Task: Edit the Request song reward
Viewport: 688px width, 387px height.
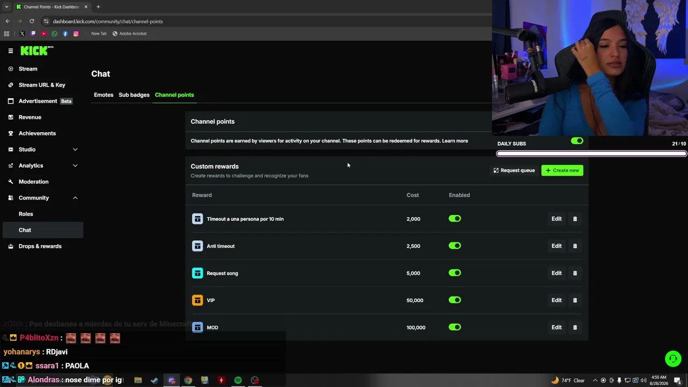Action: (x=556, y=273)
